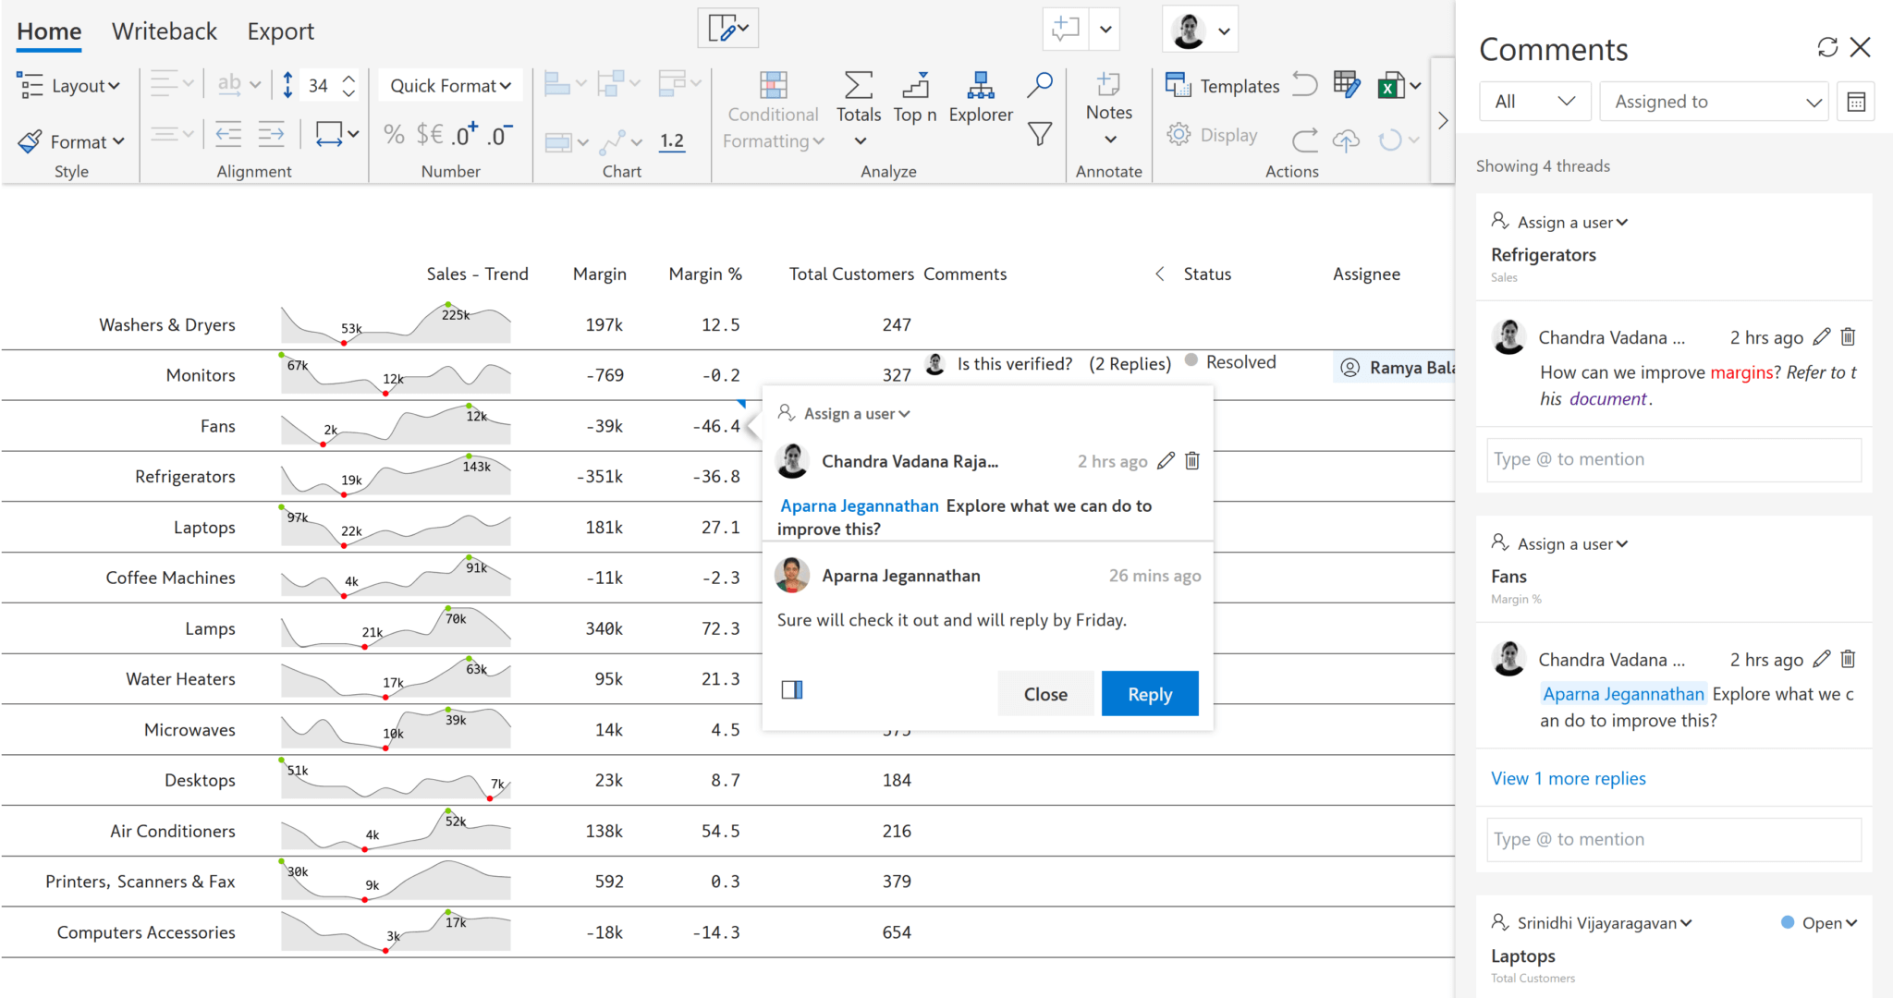The height and width of the screenshot is (998, 1893).
Task: Click View 1 more replies link
Action: click(1568, 778)
